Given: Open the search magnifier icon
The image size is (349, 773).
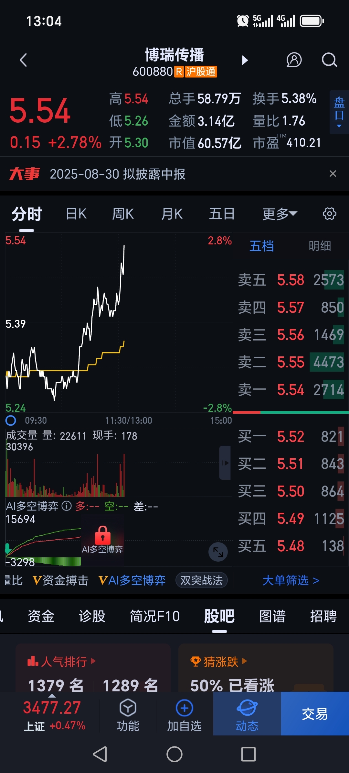Looking at the screenshot, I should 329,60.
